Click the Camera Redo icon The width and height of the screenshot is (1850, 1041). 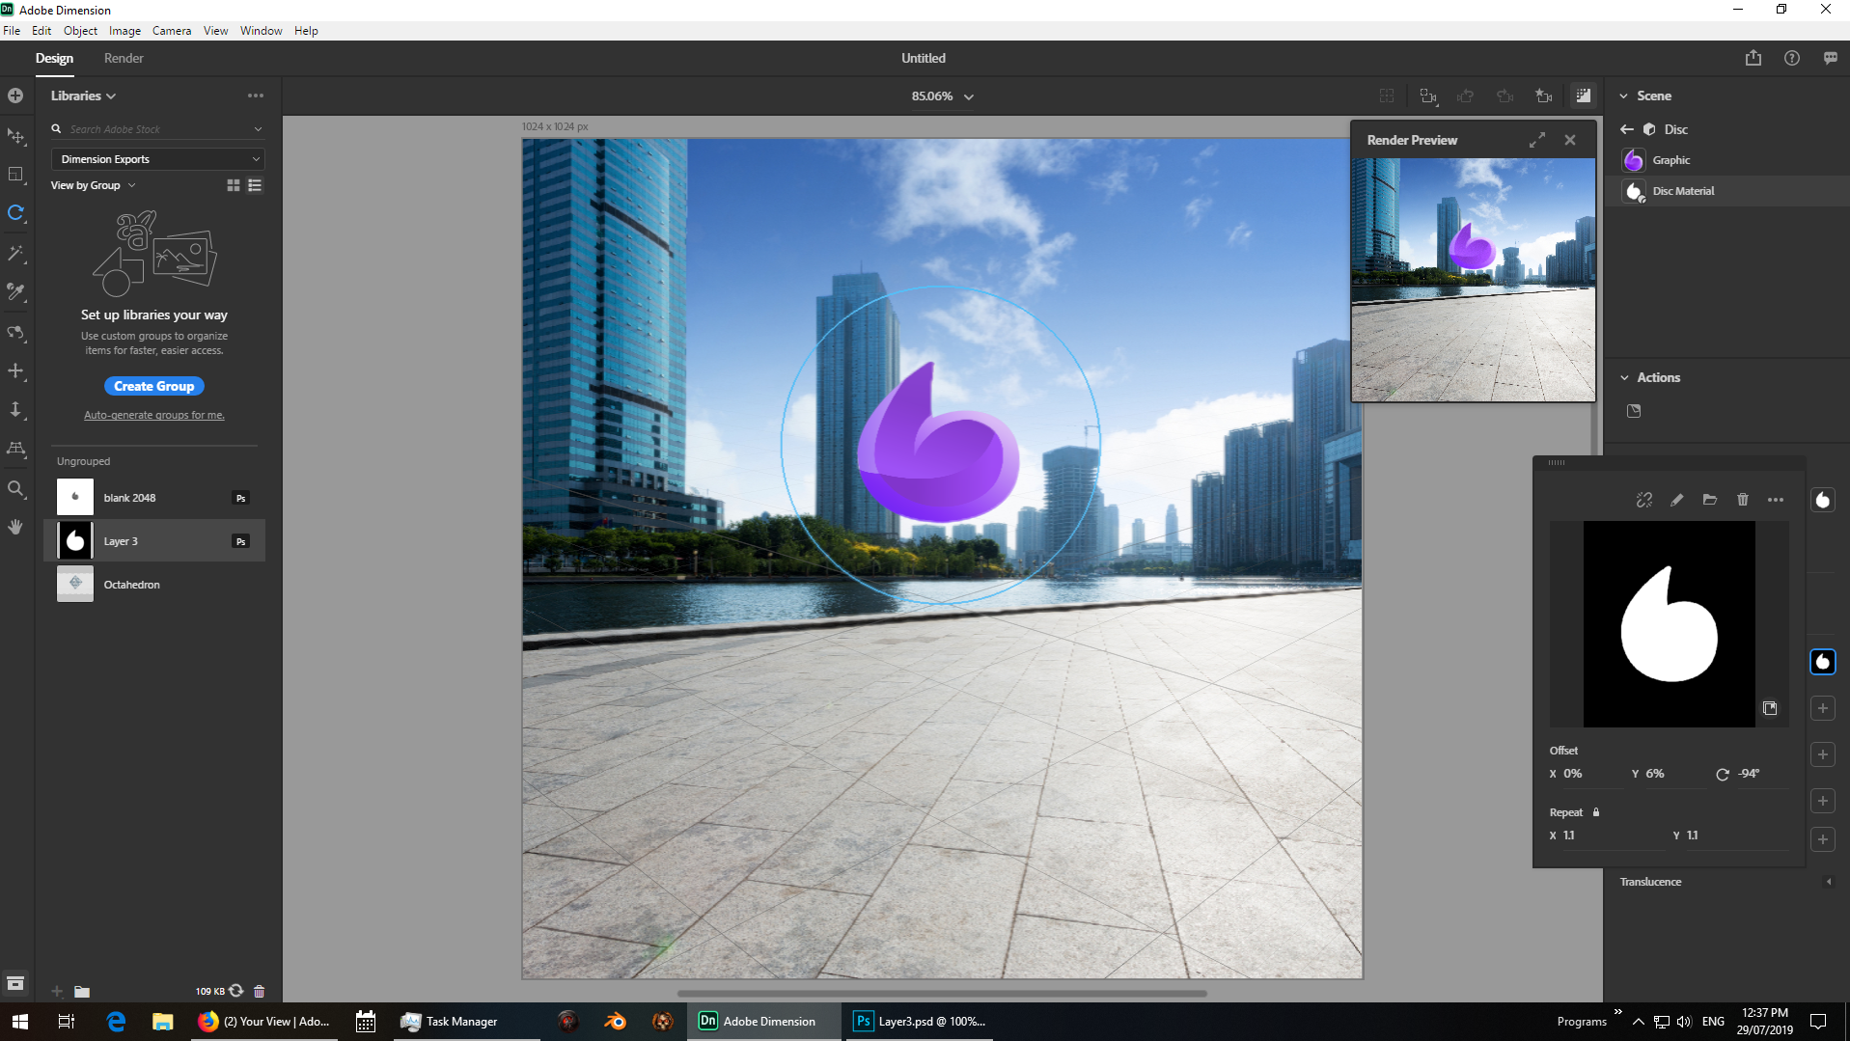1505,96
